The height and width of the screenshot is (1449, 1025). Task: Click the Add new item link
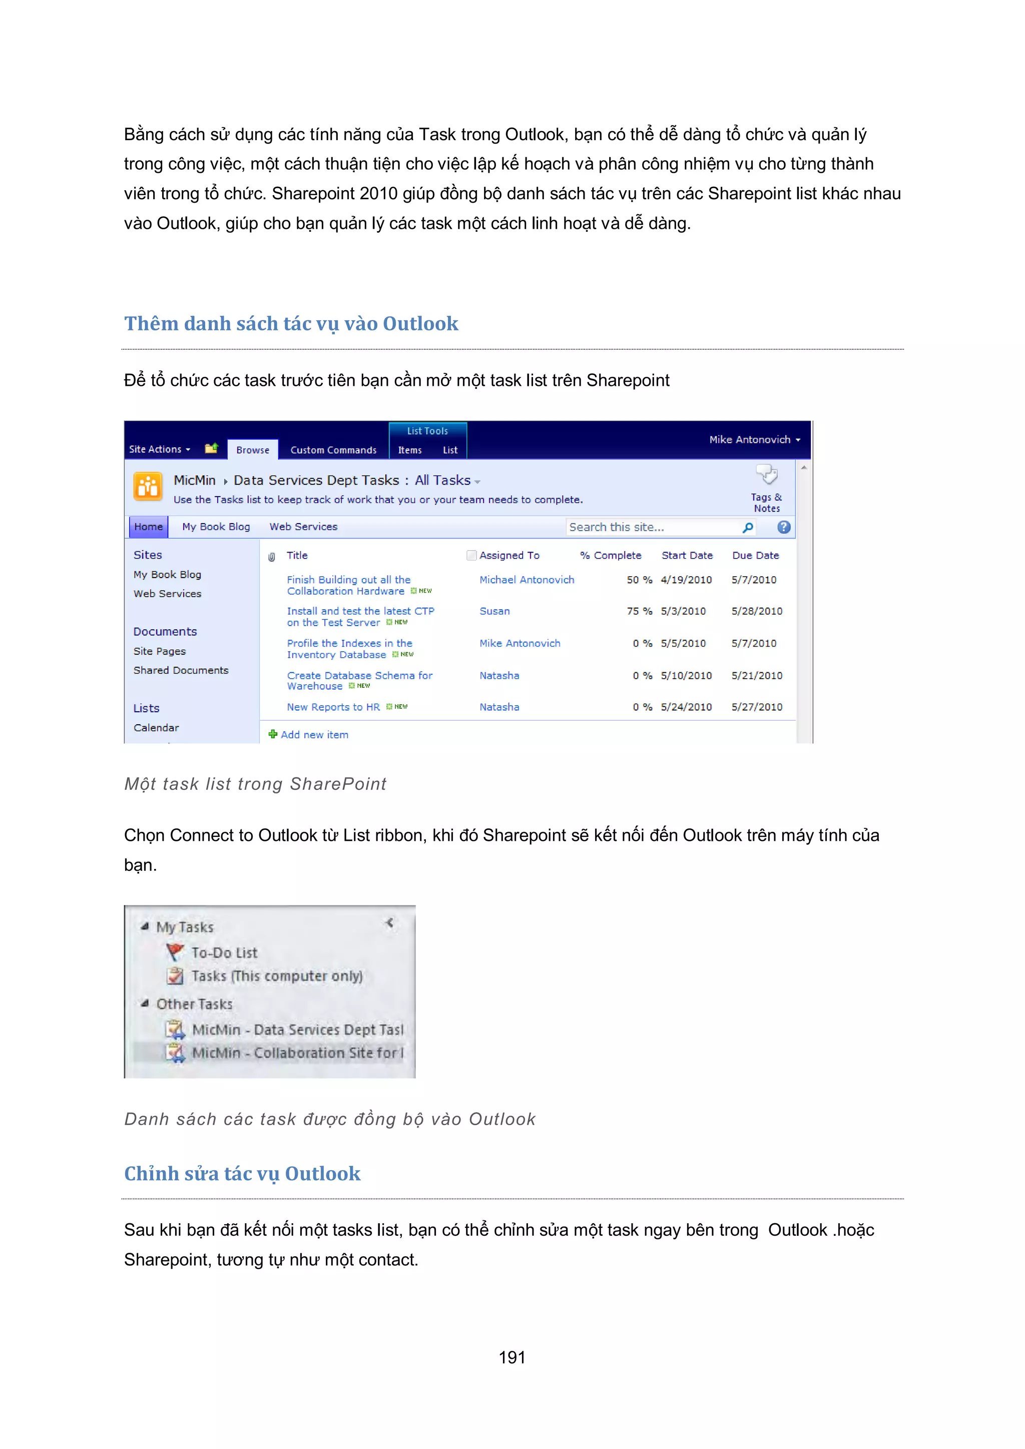(x=314, y=735)
